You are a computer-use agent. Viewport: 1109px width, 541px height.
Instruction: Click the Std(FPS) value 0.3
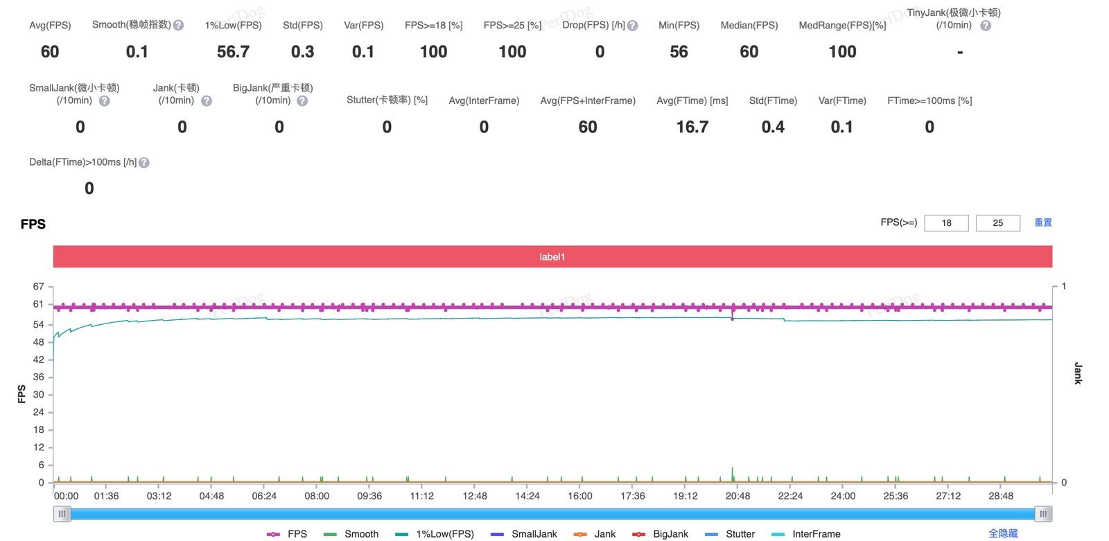tap(302, 52)
